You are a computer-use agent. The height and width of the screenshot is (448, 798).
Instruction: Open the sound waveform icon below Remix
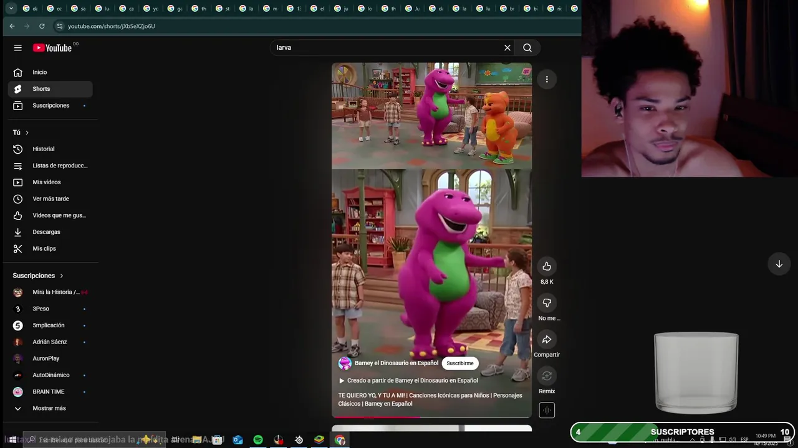tap(547, 410)
